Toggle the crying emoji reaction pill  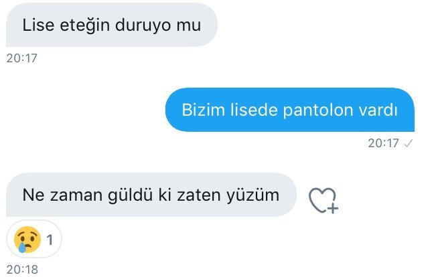[34, 240]
